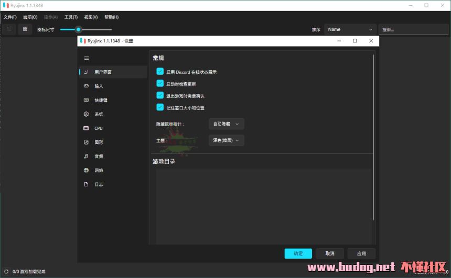Click the music note icon next to 音频

click(86, 156)
